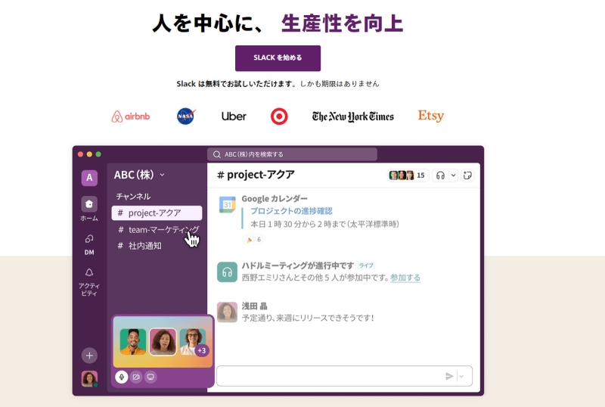Open the member list showing 15

pyautogui.click(x=408, y=176)
